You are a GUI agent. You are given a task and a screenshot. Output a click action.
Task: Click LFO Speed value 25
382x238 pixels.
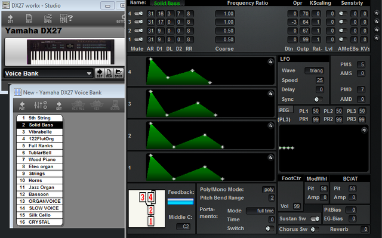pyautogui.click(x=320, y=81)
